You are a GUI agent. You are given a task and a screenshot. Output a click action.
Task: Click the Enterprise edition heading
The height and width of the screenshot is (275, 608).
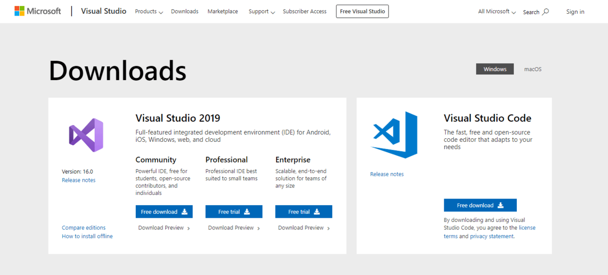coord(293,160)
